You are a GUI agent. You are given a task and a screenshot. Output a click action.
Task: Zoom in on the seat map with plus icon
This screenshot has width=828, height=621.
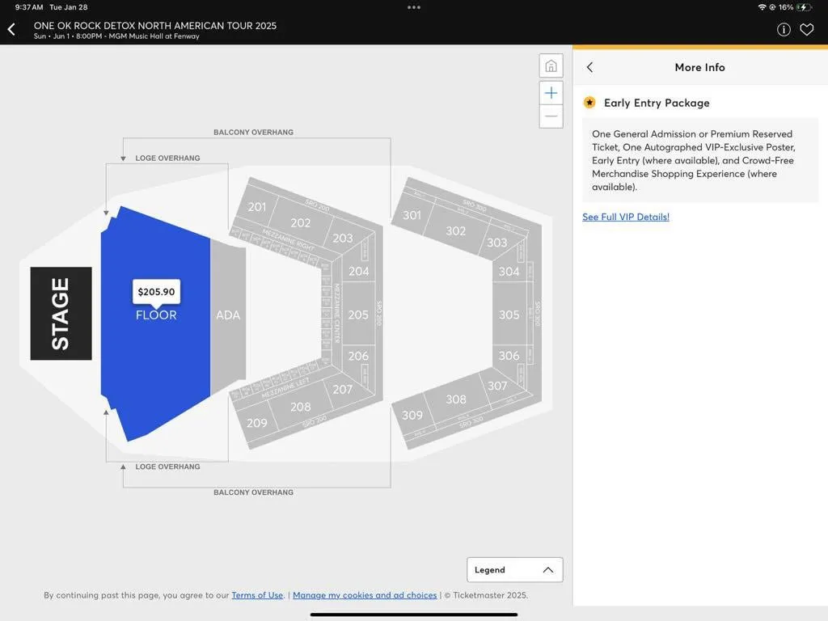point(551,92)
